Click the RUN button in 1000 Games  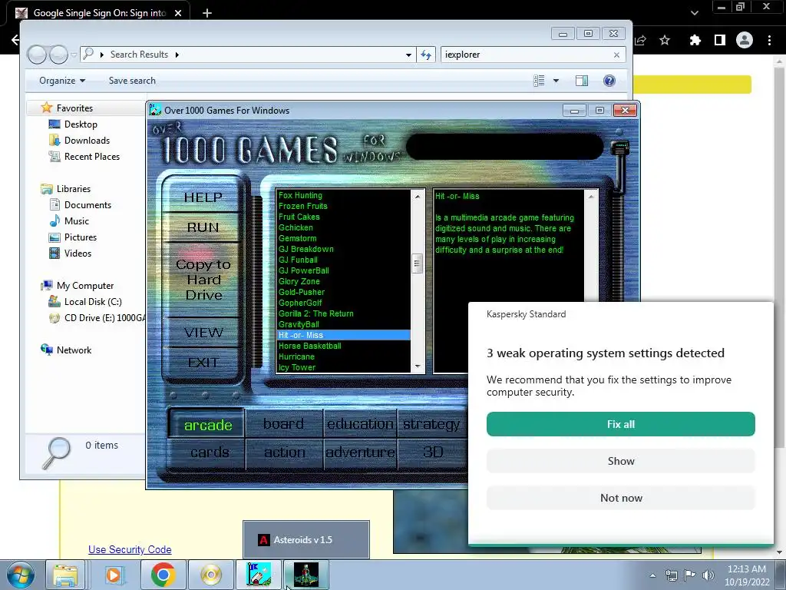click(x=203, y=227)
